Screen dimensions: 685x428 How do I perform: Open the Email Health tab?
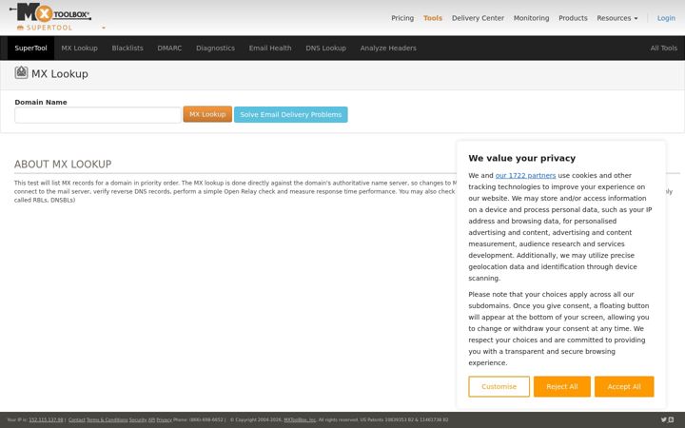click(x=270, y=49)
